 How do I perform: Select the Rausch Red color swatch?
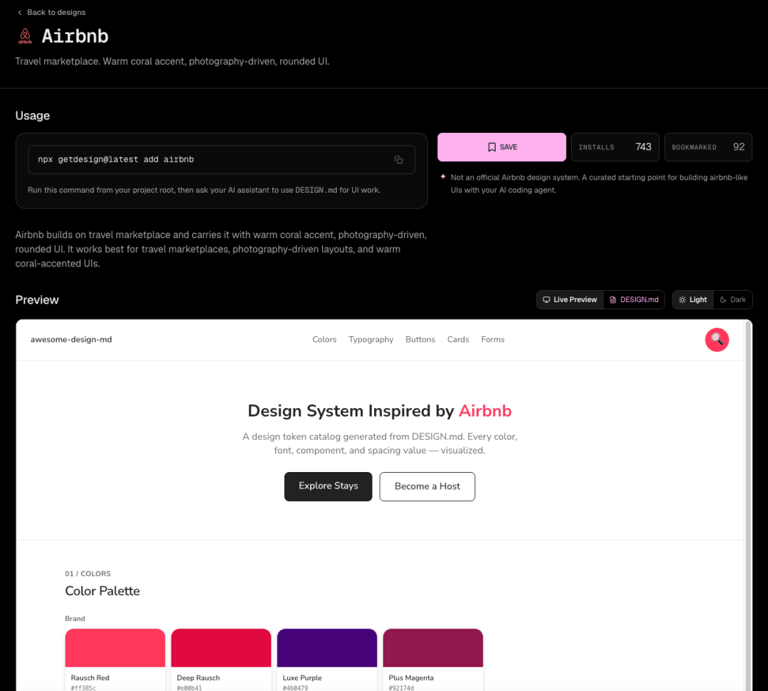(114, 648)
